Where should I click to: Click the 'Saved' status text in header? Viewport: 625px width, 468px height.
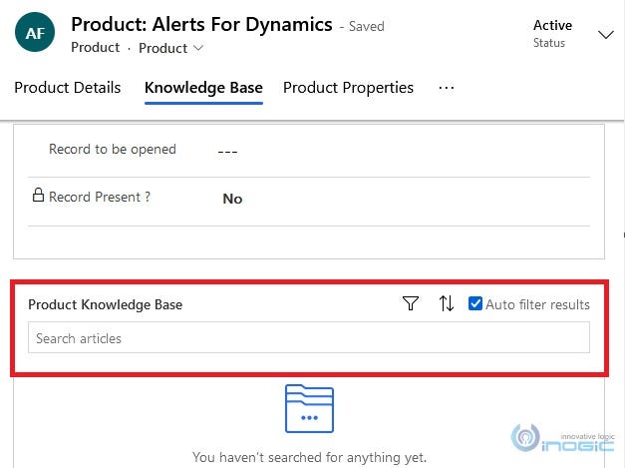tap(367, 26)
